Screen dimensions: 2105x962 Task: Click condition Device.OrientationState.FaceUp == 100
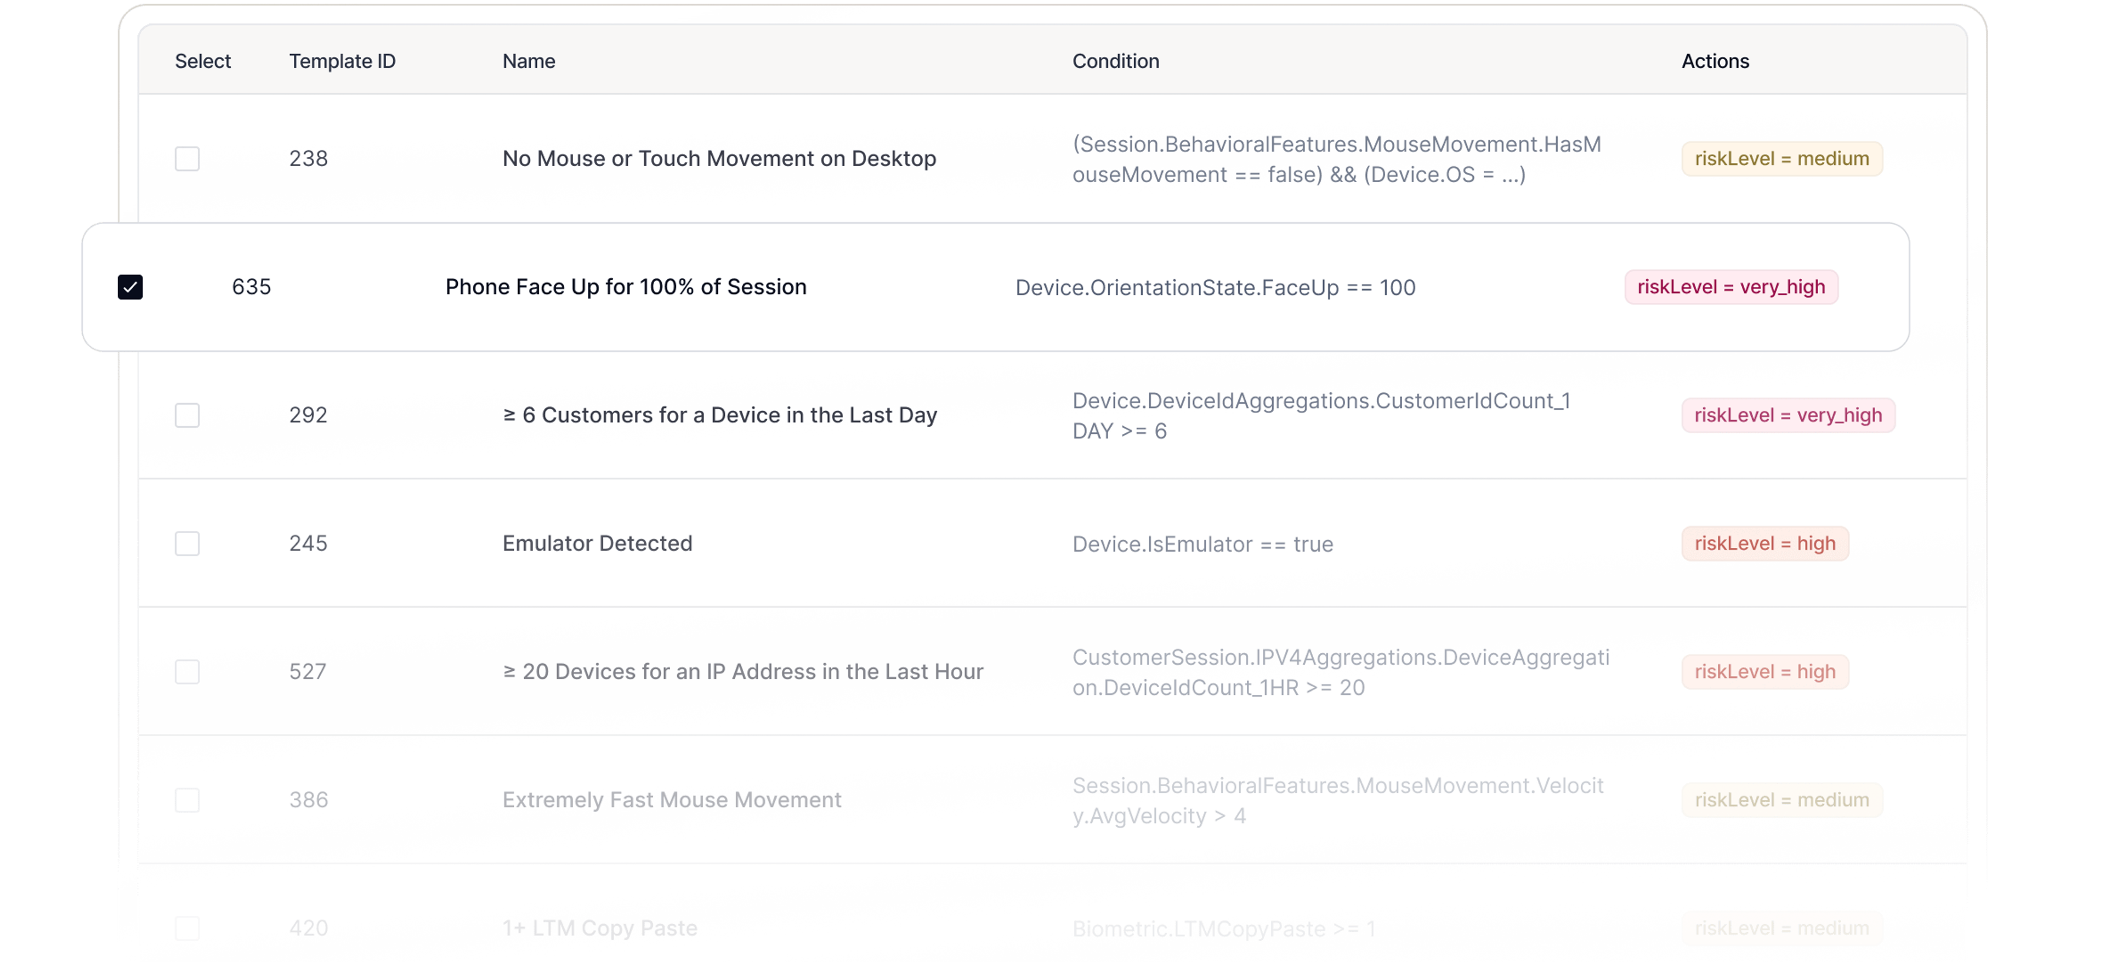tap(1215, 288)
